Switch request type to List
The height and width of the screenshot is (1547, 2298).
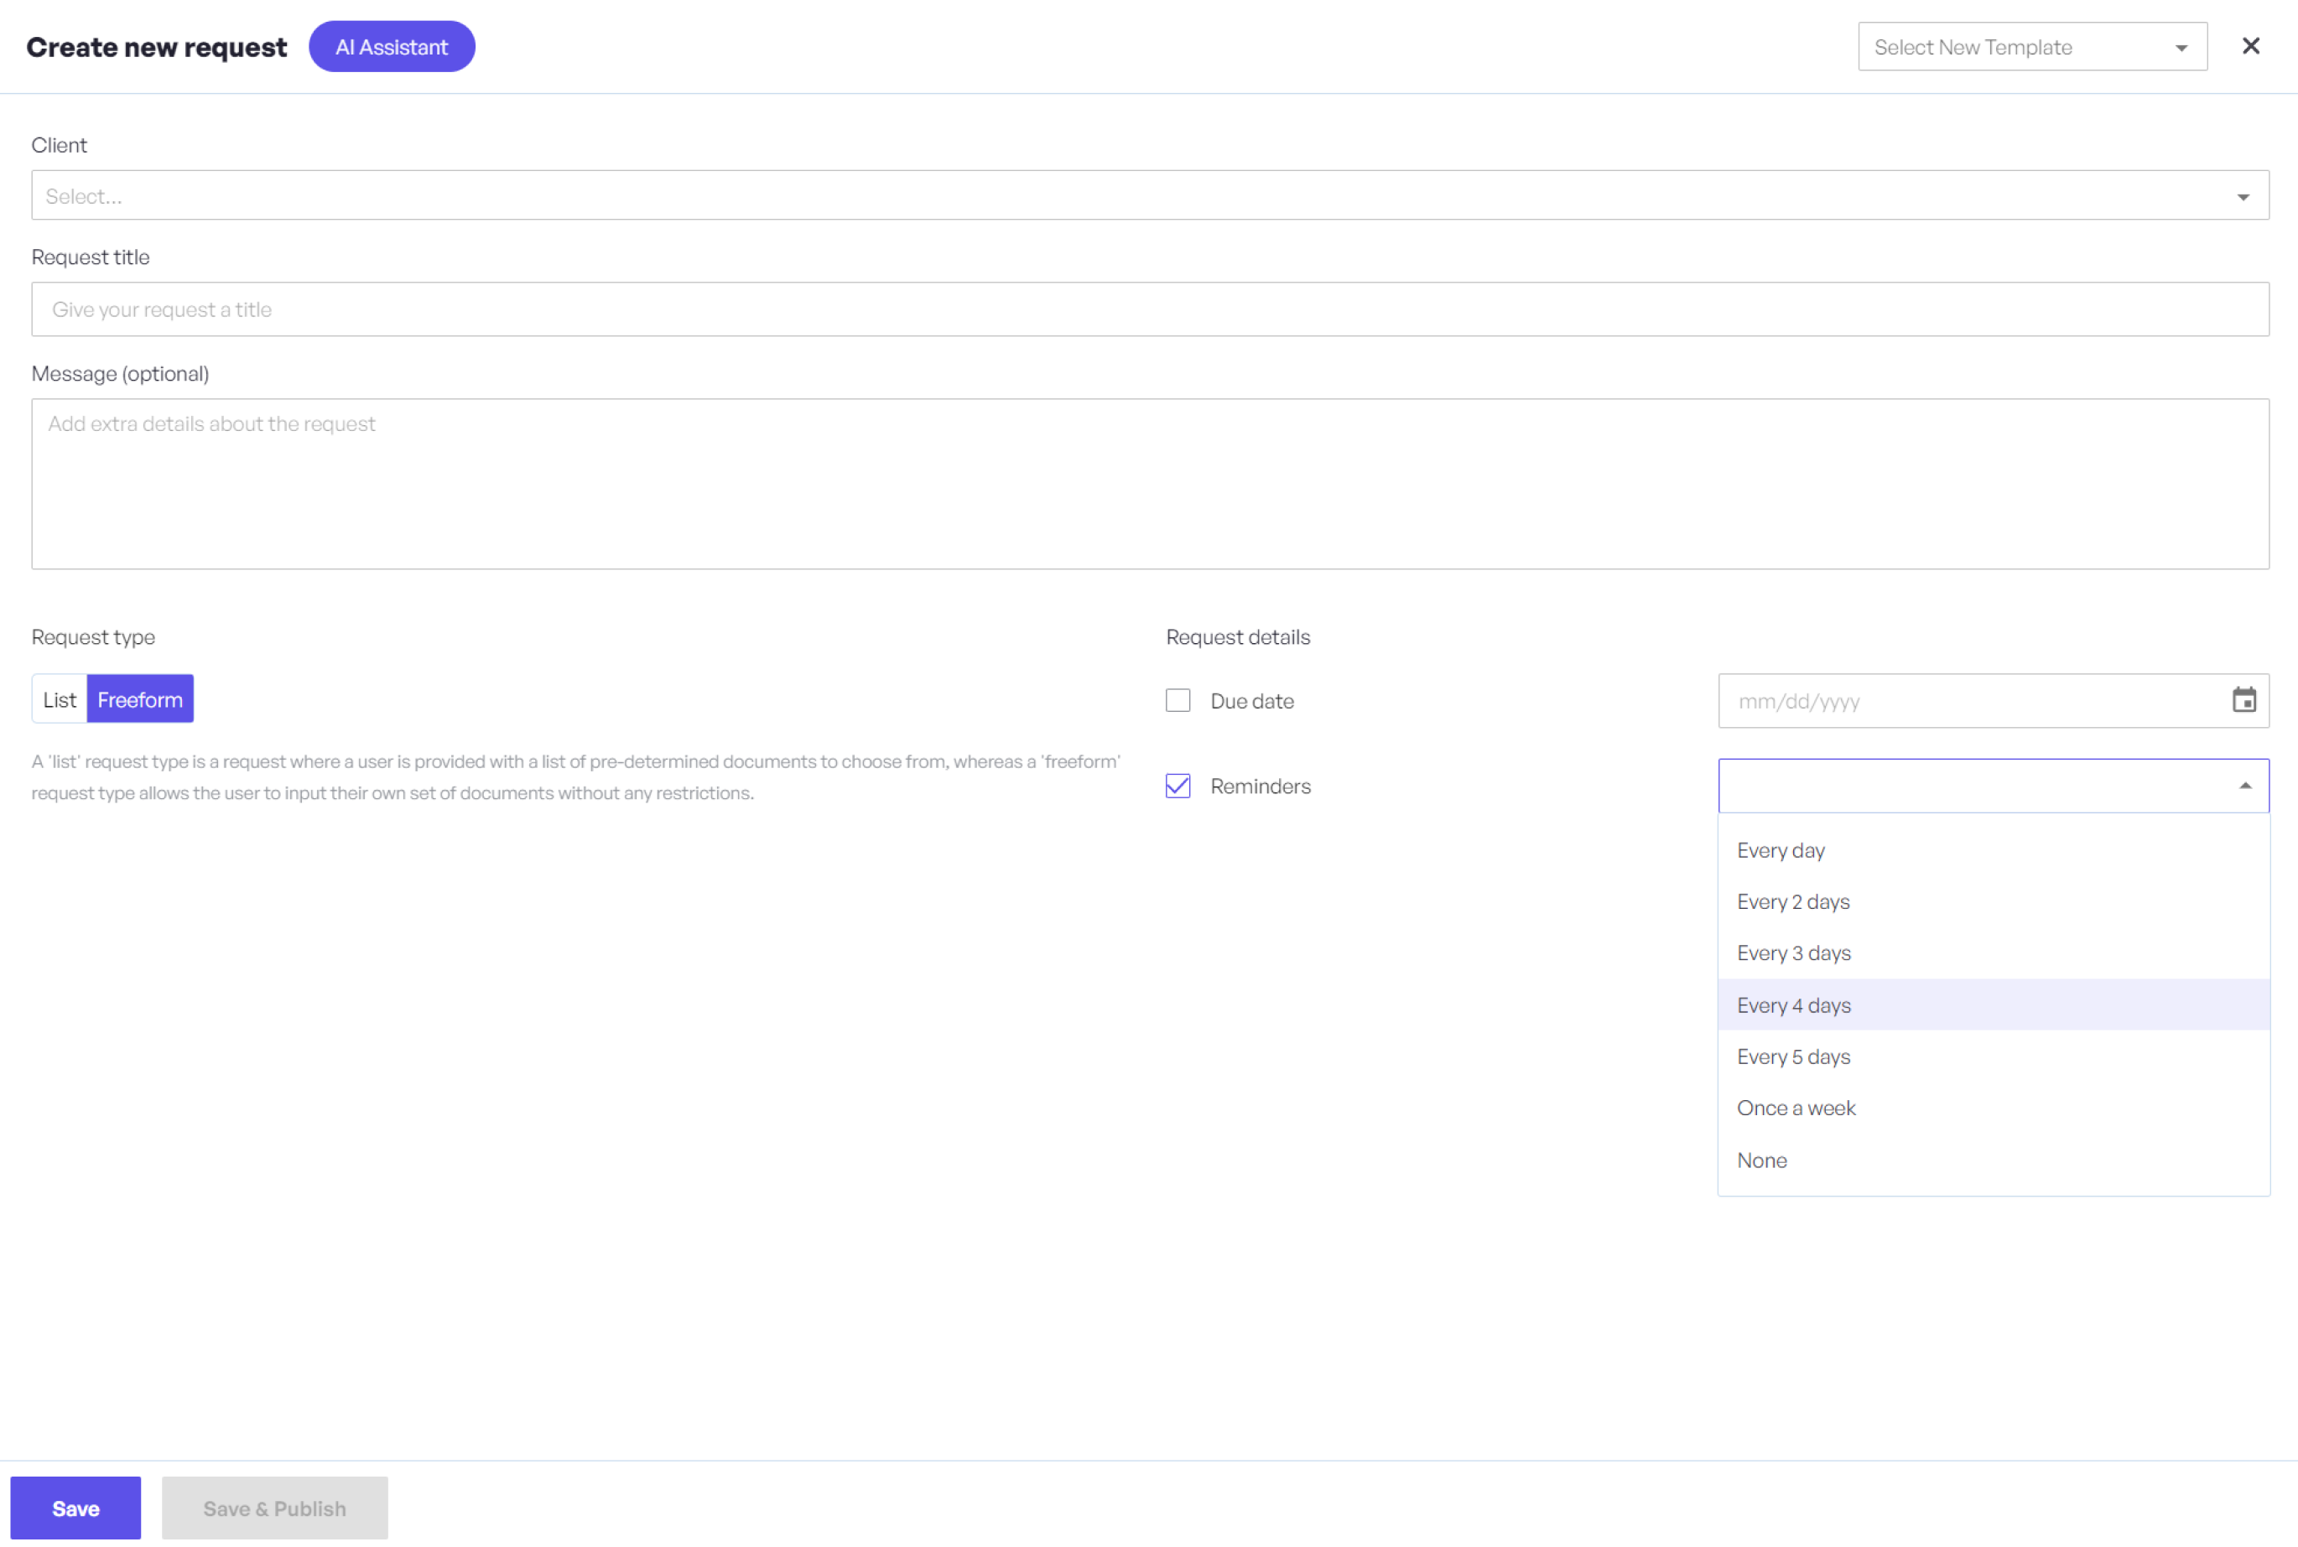(60, 699)
